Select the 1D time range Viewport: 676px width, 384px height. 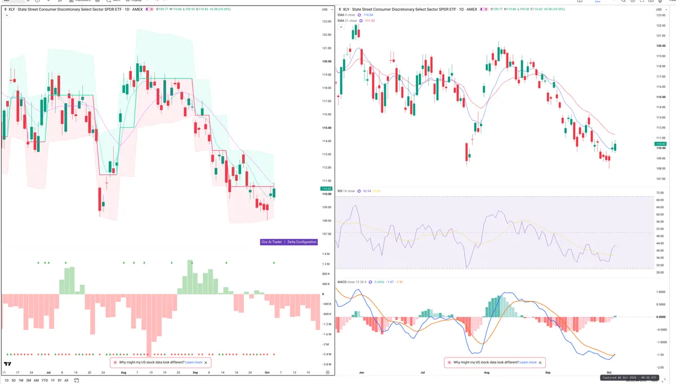tap(6, 381)
